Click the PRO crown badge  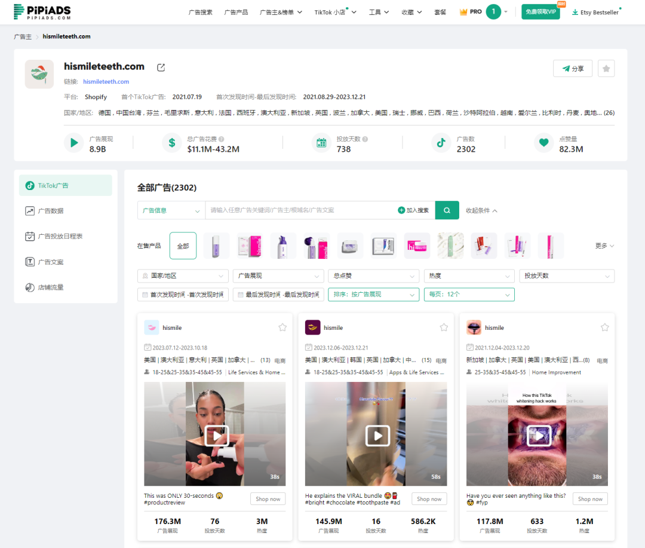[x=470, y=12]
